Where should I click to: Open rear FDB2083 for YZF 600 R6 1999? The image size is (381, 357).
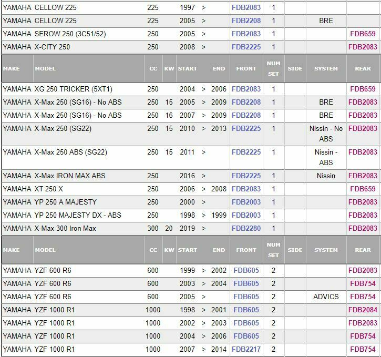363,270
